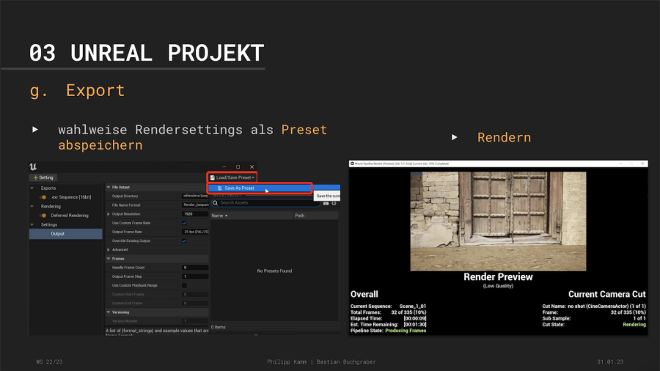Collapse the Rendering tree section
Image resolution: width=660 pixels, height=371 pixels.
[x=32, y=207]
